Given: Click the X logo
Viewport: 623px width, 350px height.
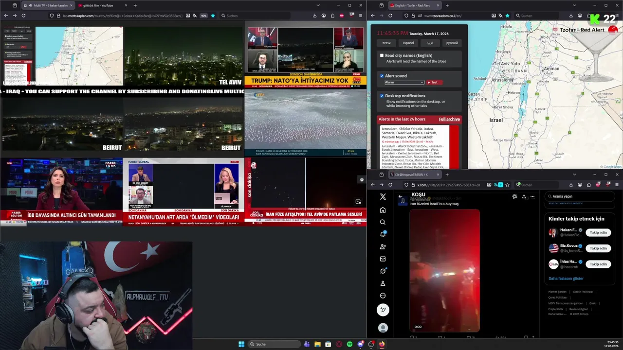Looking at the screenshot, I should point(383,197).
